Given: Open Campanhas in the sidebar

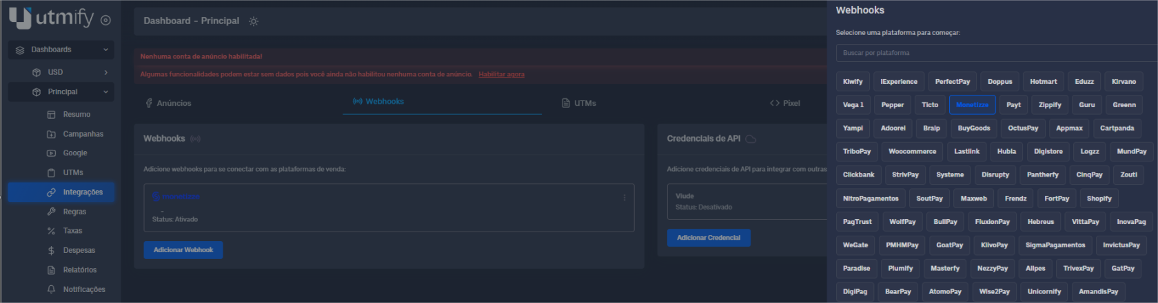Looking at the screenshot, I should pyautogui.click(x=83, y=134).
